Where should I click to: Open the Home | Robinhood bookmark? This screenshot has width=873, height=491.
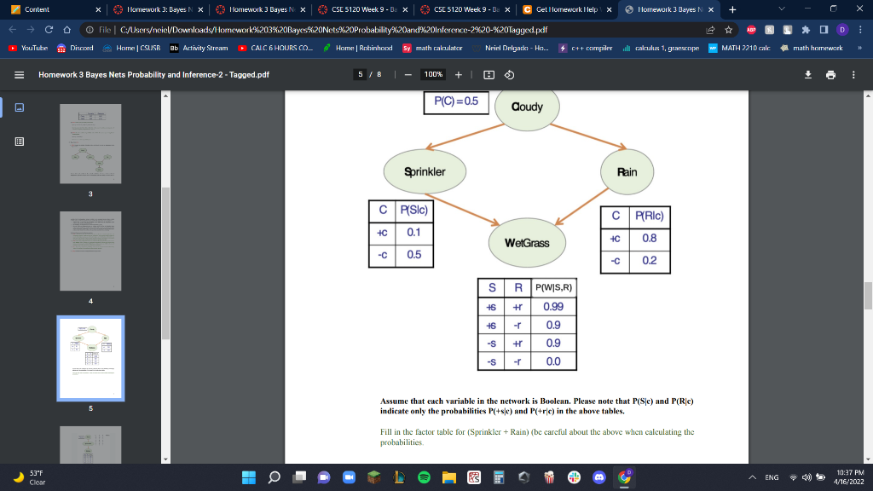[x=357, y=48]
